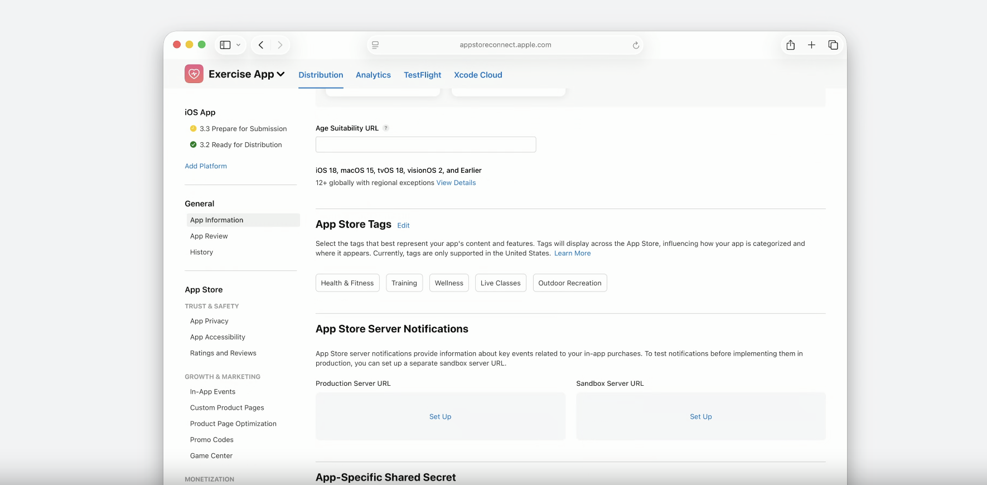Click the Age Suitability URL text field
This screenshot has height=485, width=987.
click(x=425, y=144)
